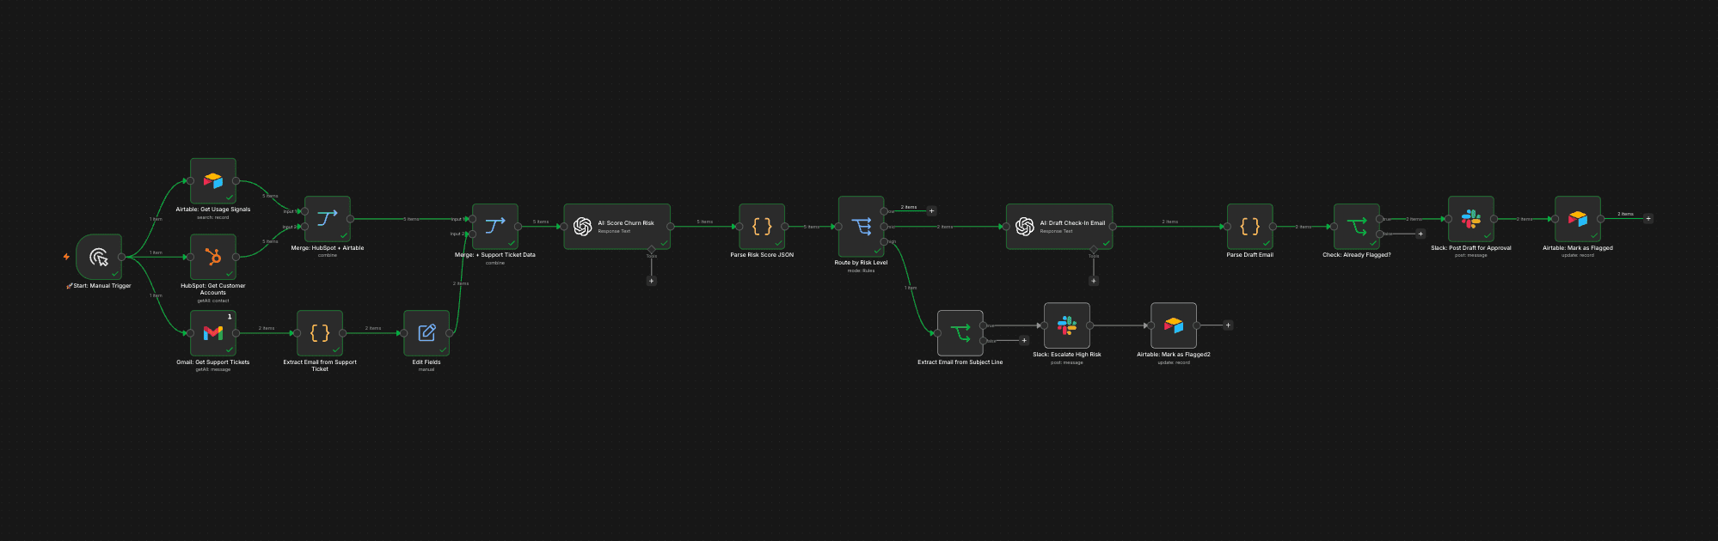Click Input 2 connector of Merge: + Support Ticket Data
The height and width of the screenshot is (541, 1718).
[472, 234]
